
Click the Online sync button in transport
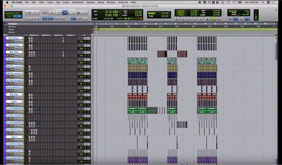click(177, 19)
